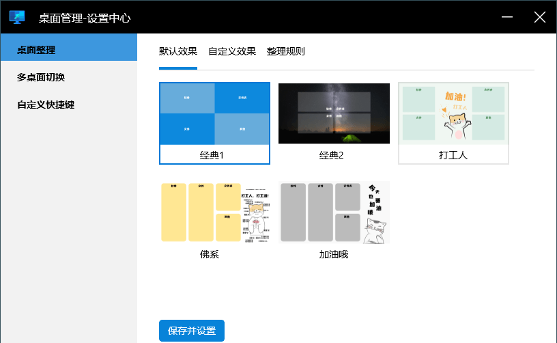
Task: Select the yellow 佛系 layout preview
Action: [214, 212]
